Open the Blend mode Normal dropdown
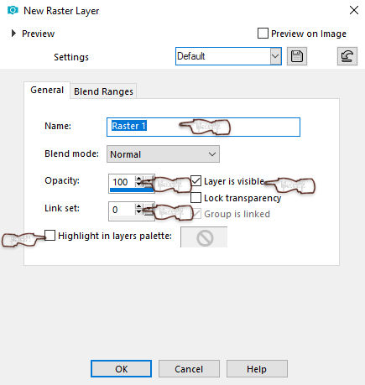The width and height of the screenshot is (365, 385). (163, 153)
